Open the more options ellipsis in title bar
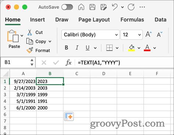This screenshot has width=174, height=135. (x=142, y=7)
